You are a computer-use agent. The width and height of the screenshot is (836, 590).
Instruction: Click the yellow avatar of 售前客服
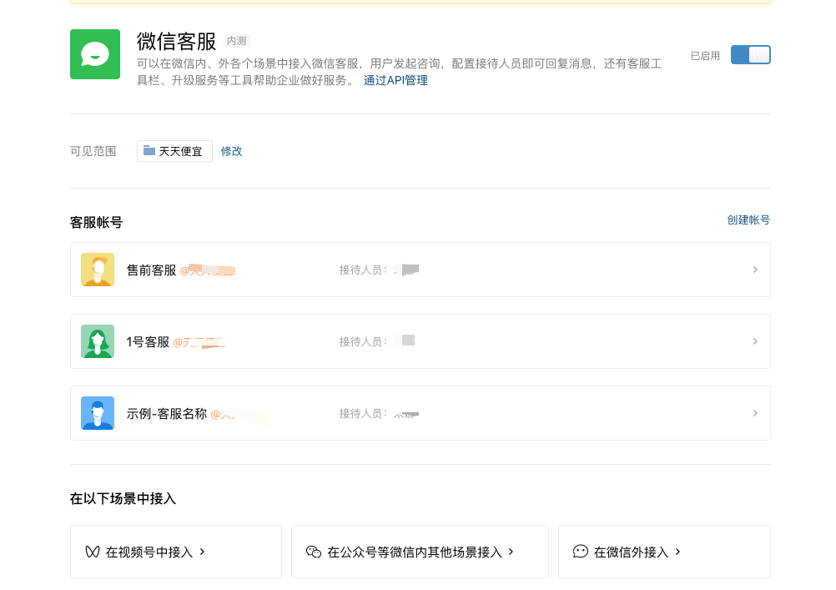point(98,270)
